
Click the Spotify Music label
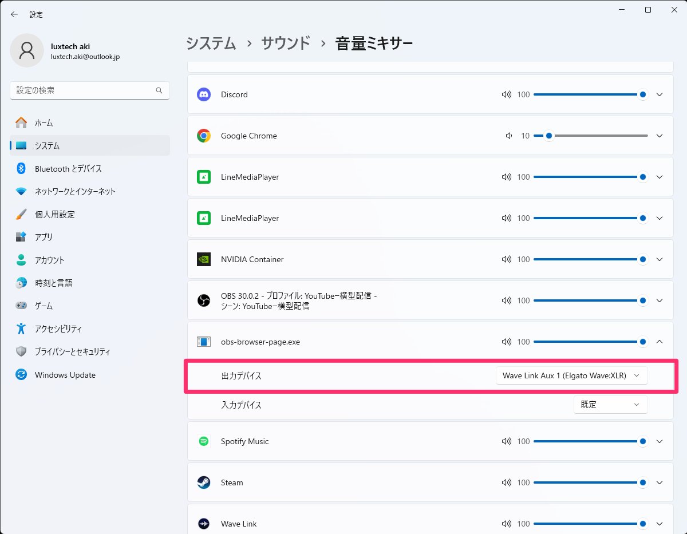(x=244, y=441)
